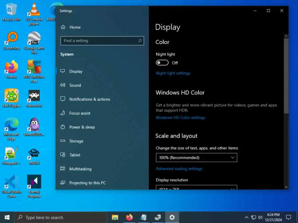
Task: Open the Microsoft Edge desktop shortcut
Action: (11, 129)
